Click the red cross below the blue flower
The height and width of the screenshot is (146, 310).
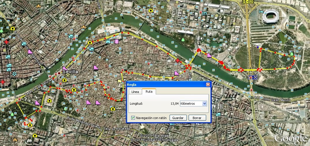(3, 82)
